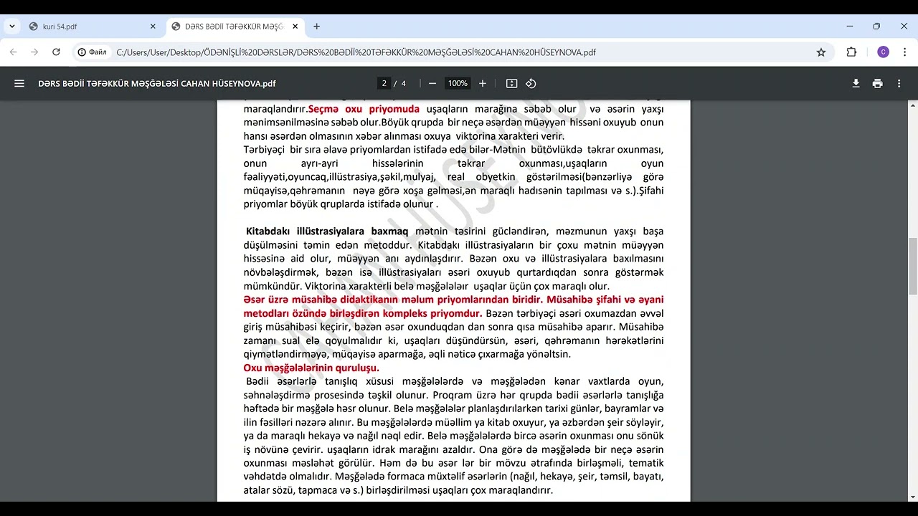Viewport: 918px width, 516px height.
Task: Zoom out of the PDF
Action: click(432, 83)
